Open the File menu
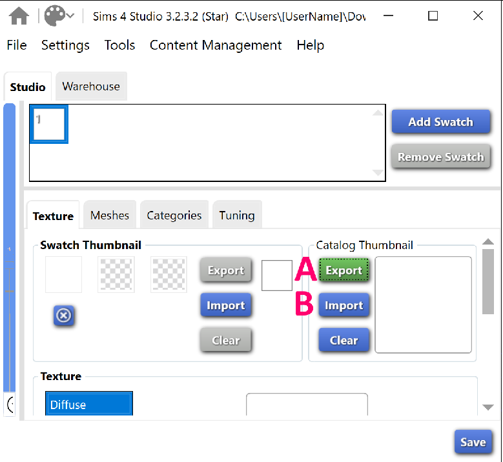This screenshot has height=462, width=503. 17,45
